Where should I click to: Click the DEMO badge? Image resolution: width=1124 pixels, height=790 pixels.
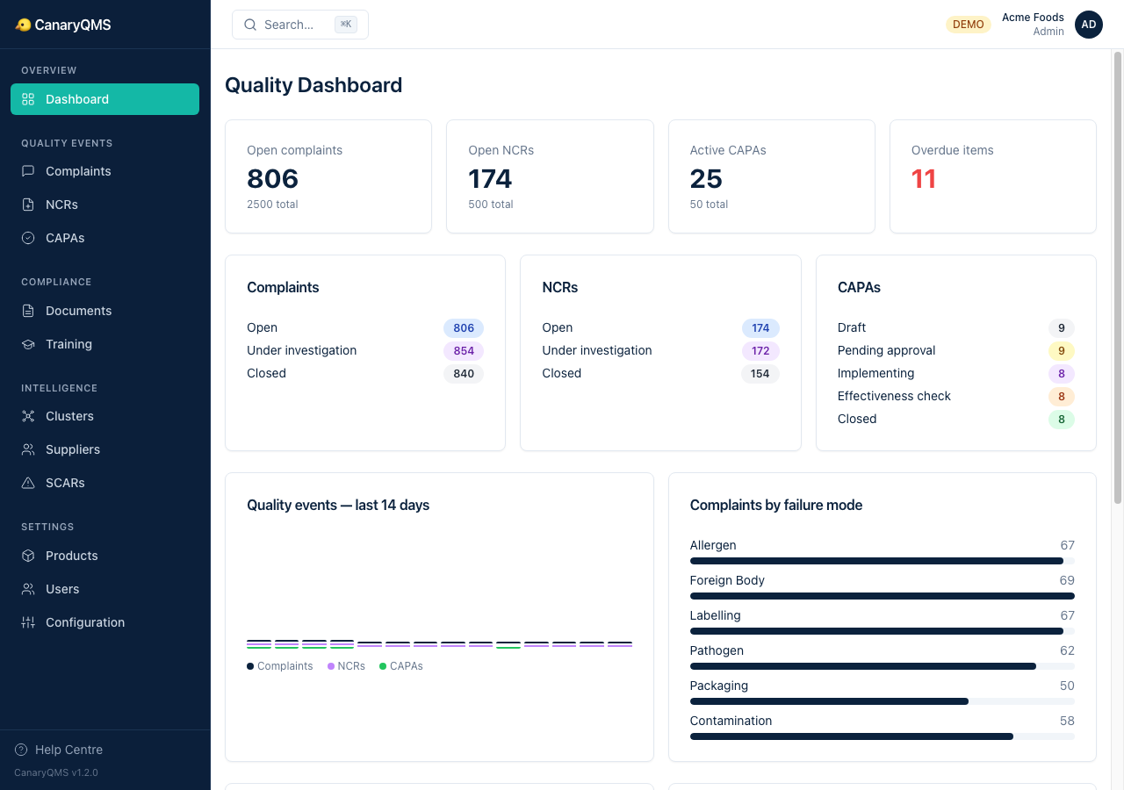tap(969, 25)
